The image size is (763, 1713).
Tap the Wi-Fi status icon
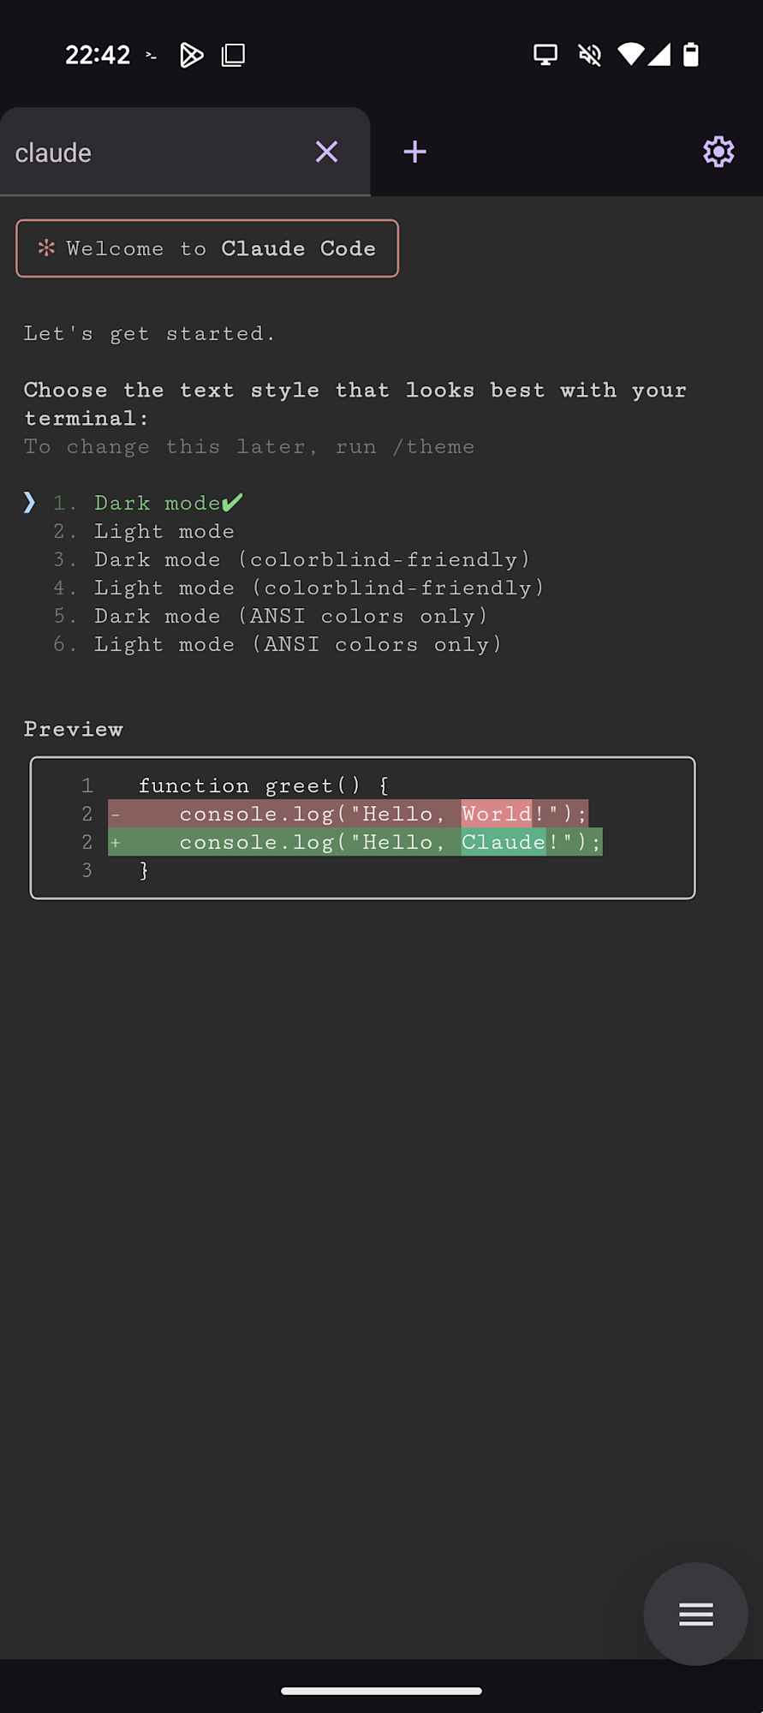(630, 55)
